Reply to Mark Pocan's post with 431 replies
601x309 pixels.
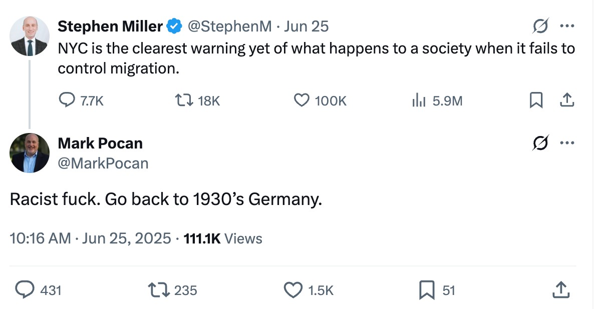click(x=39, y=289)
